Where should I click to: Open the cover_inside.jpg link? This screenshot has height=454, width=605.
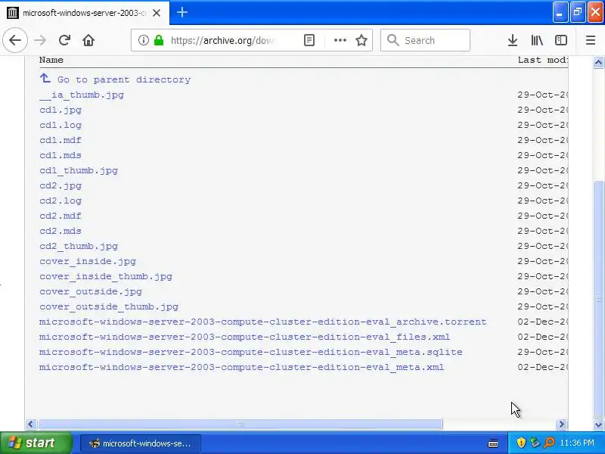pyautogui.click(x=88, y=261)
